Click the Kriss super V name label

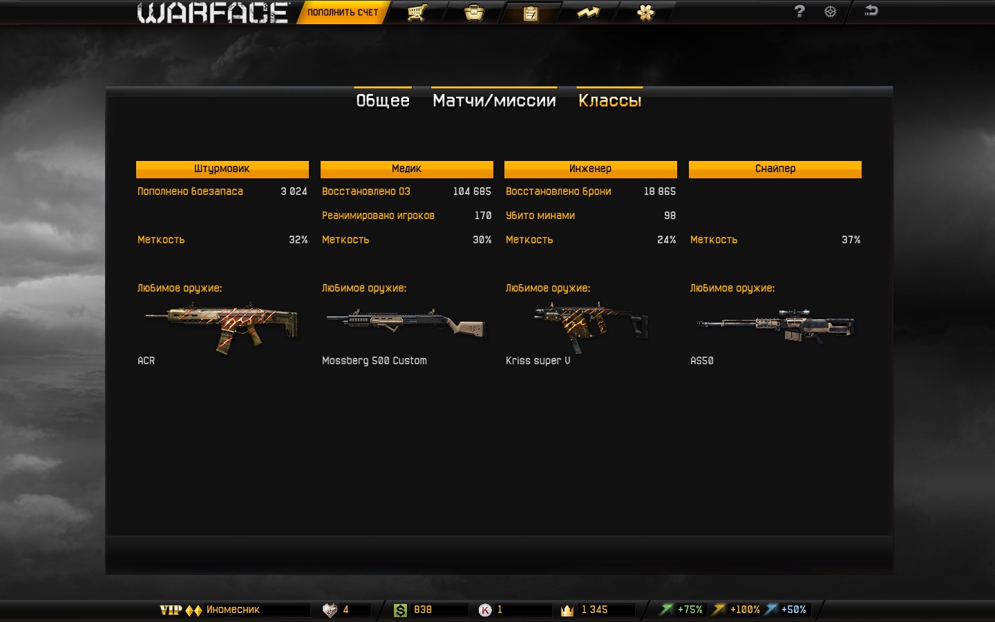538,361
